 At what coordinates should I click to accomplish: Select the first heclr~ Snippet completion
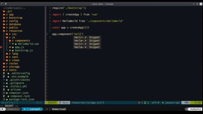point(87,37)
